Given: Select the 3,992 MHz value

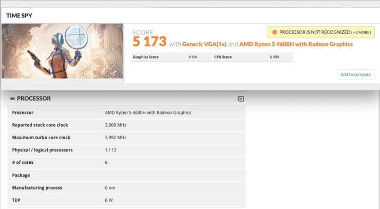Looking at the screenshot, I should (116, 138).
